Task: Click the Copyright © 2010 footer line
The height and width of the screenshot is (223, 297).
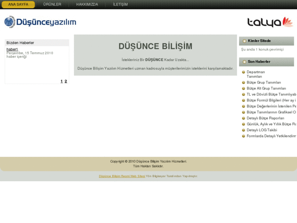Action: click(149, 161)
